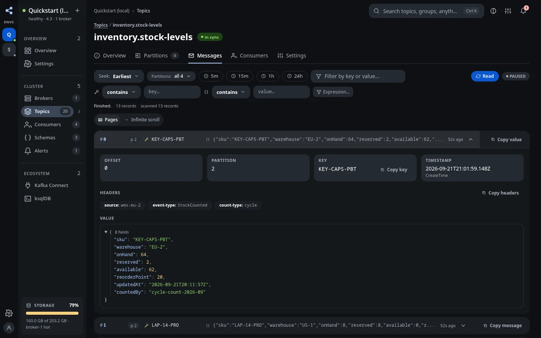Click the app logo share icon
The width and height of the screenshot is (541, 338).
click(9, 11)
